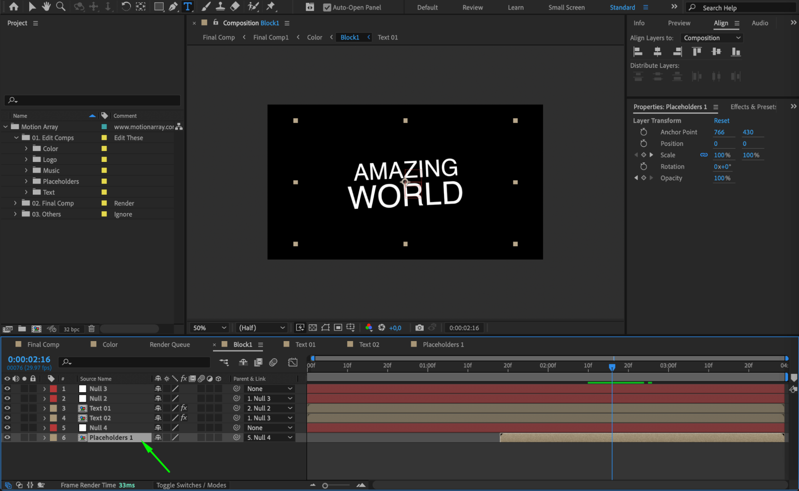The height and width of the screenshot is (491, 799).
Task: Select the Puppet Pin tool
Action: pyautogui.click(x=271, y=6)
